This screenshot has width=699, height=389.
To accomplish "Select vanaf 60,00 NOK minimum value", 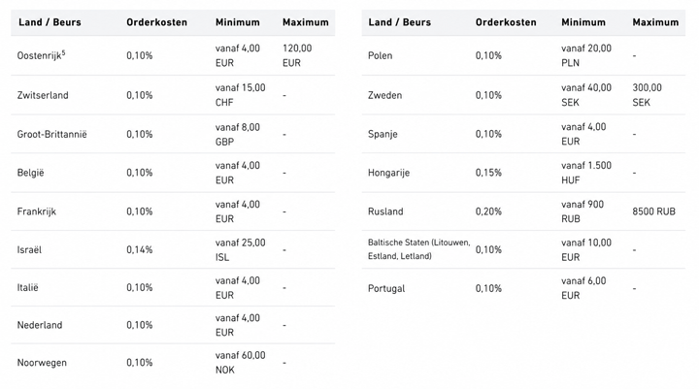I will (241, 362).
